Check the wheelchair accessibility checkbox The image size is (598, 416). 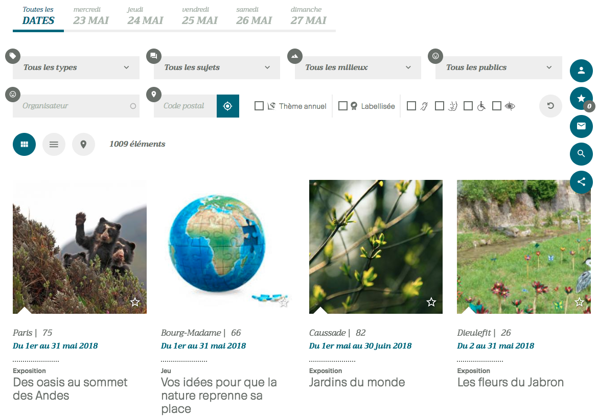coord(468,106)
